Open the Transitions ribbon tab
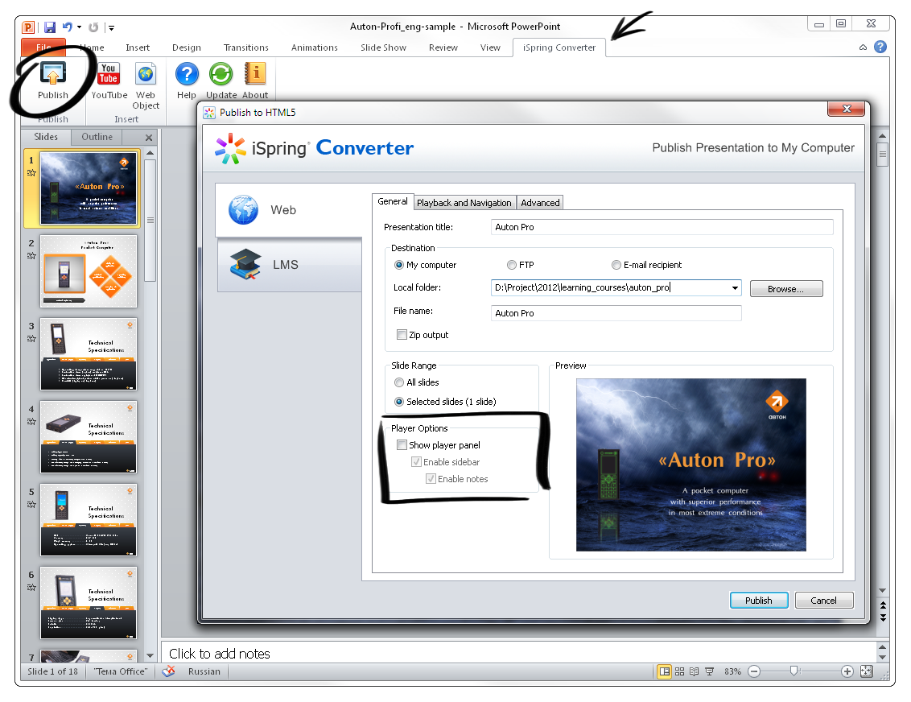This screenshot has width=911, height=702. [246, 47]
